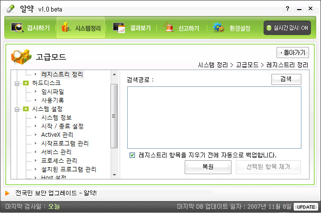The height and width of the screenshot is (213, 321).
Task: Go to the 신고하기 tab
Action: (181, 28)
